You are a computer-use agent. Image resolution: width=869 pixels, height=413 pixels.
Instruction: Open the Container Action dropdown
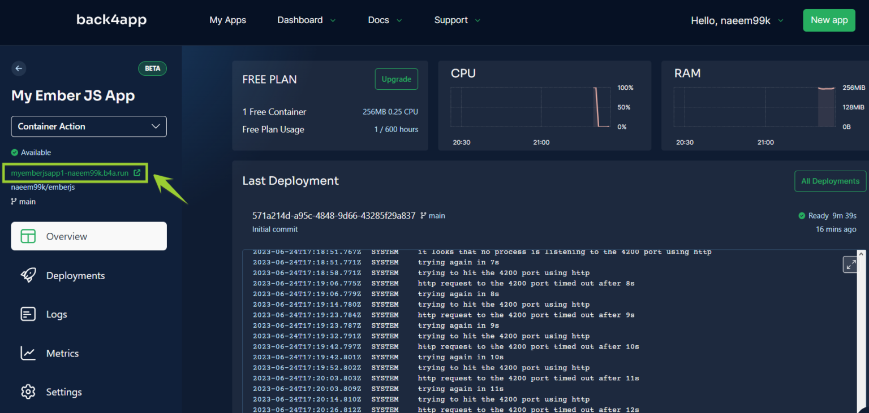point(88,126)
